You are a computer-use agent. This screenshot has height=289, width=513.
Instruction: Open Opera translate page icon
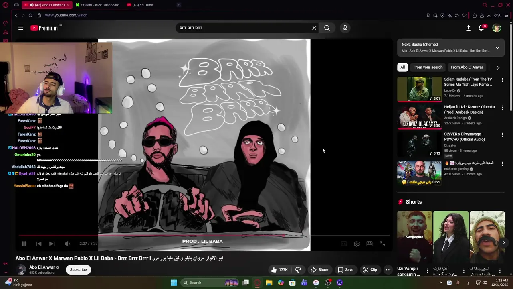450,15
